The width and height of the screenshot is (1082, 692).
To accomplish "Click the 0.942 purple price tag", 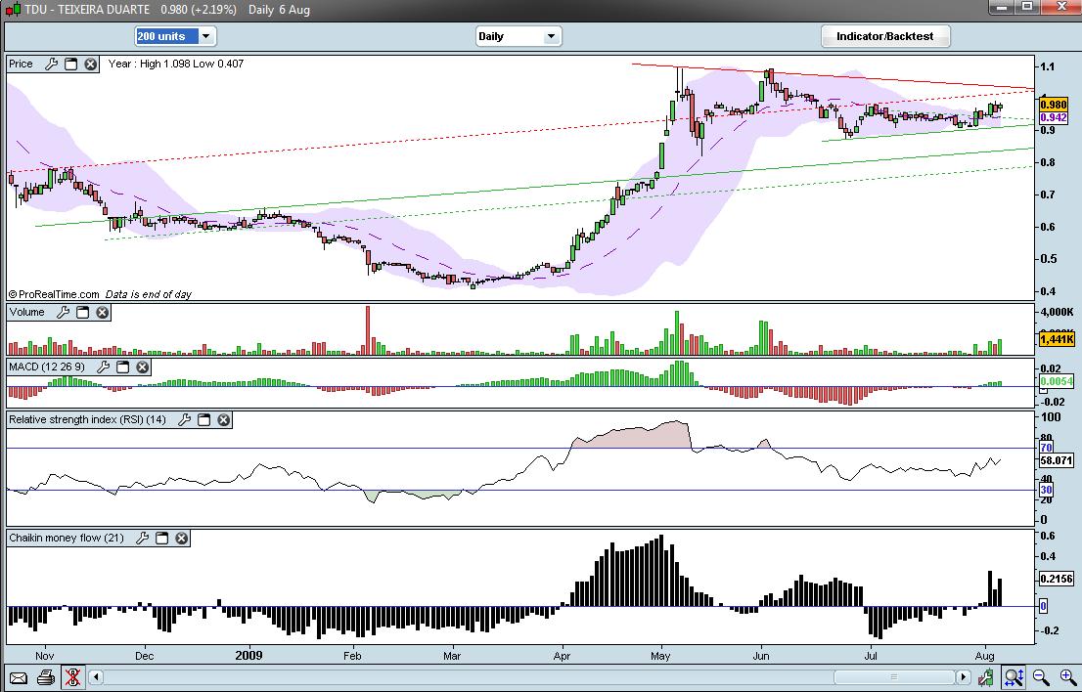I will tap(1053, 118).
